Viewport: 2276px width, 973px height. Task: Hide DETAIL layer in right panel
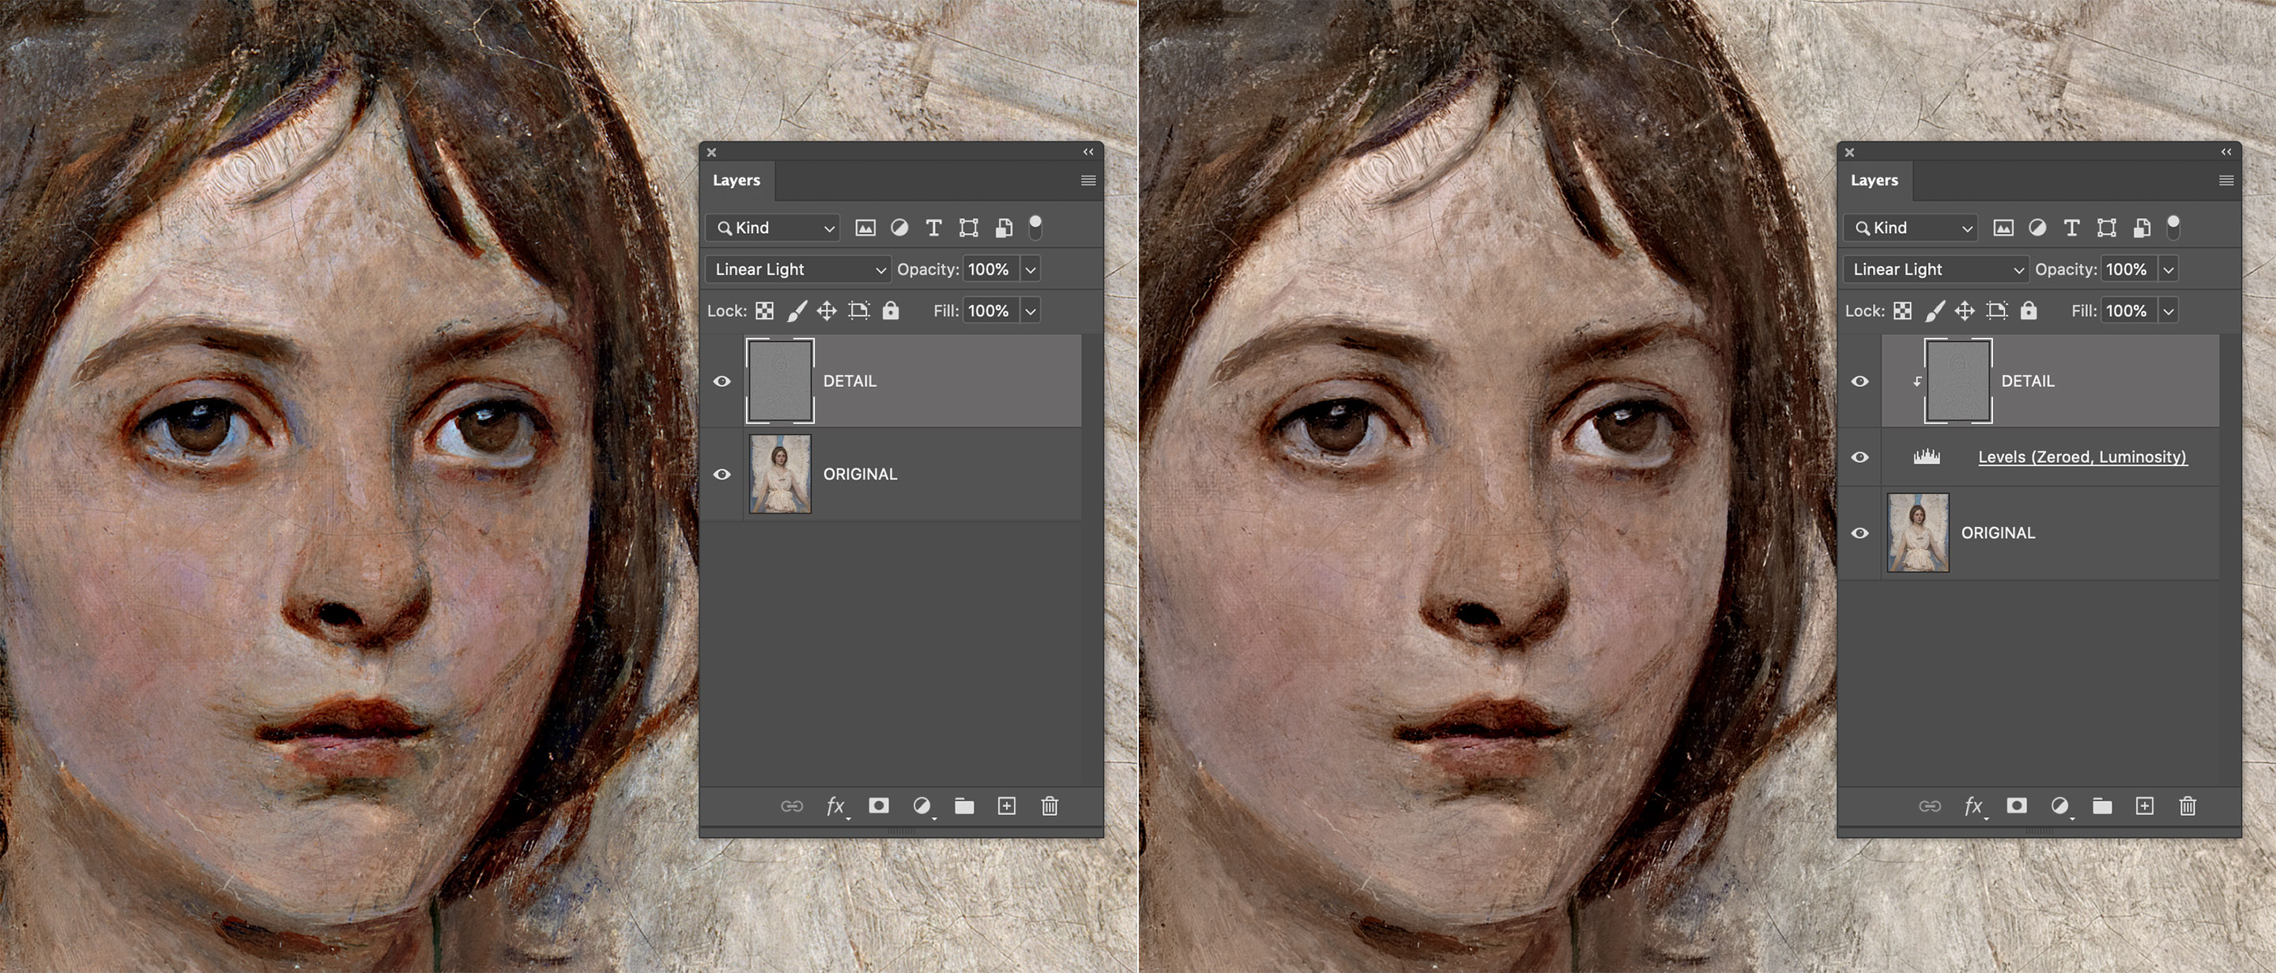[1860, 381]
